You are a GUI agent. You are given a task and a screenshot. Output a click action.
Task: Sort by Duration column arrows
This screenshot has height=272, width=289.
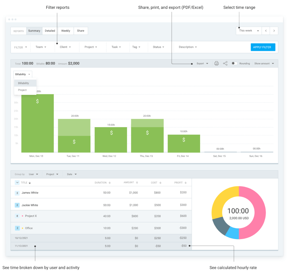pos(110,183)
